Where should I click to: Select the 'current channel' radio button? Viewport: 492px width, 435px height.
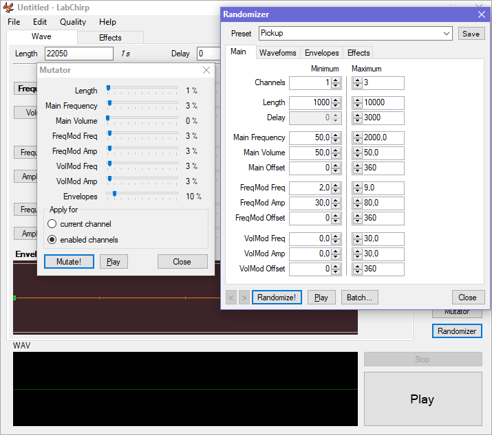tap(52, 224)
